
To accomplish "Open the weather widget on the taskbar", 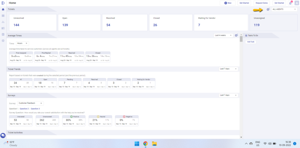I will [x=10, y=144].
